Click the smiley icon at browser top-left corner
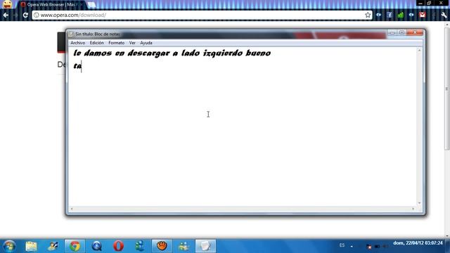The width and height of the screenshot is (450, 253). pyautogui.click(x=7, y=4)
